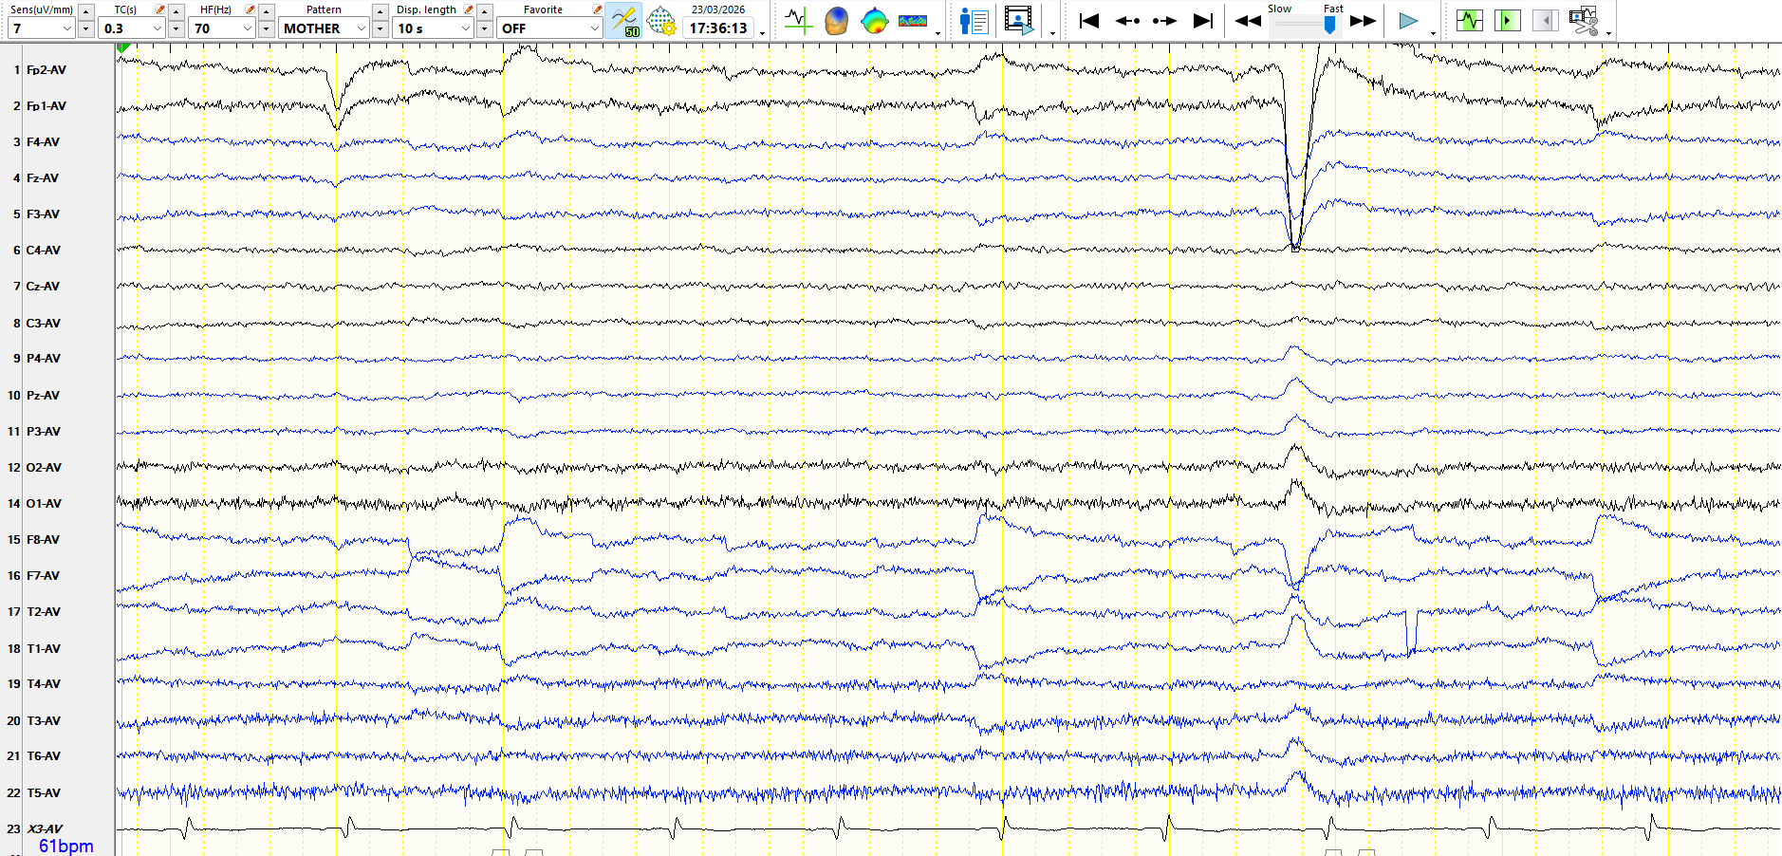Open the patient video playback icon
1782x856 pixels.
[1019, 21]
